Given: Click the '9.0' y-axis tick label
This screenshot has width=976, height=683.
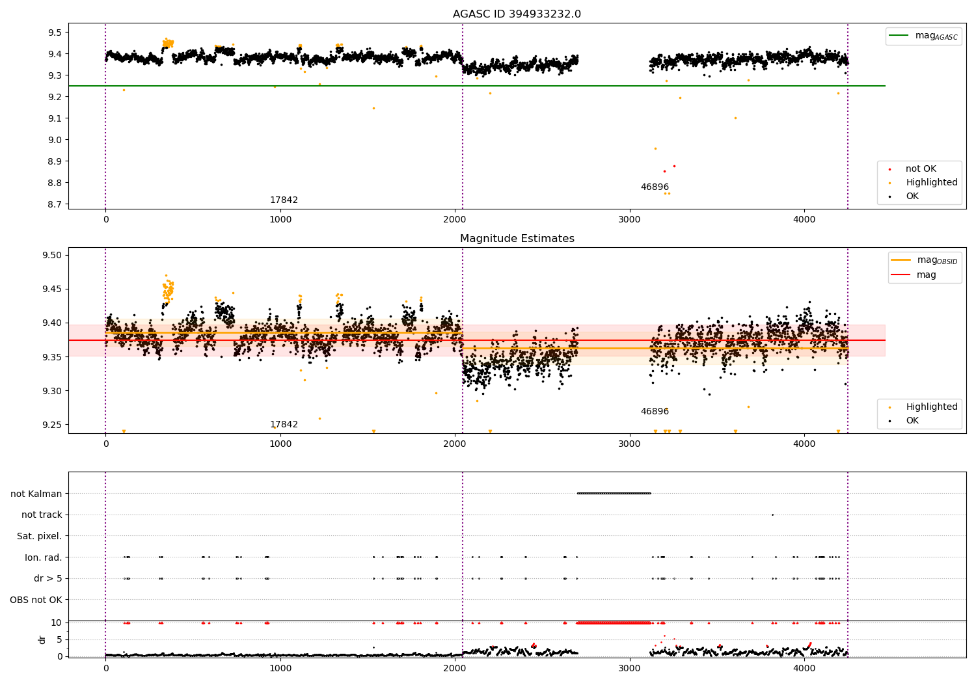Looking at the screenshot, I should point(55,140).
